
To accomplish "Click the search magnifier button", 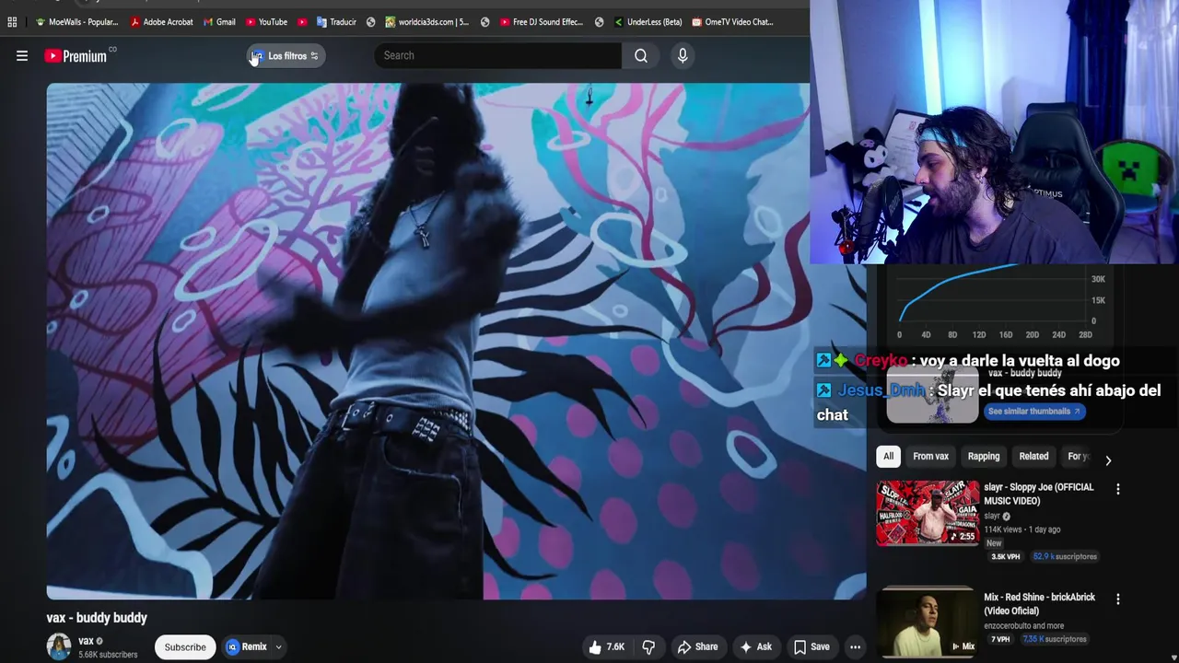I will [641, 55].
